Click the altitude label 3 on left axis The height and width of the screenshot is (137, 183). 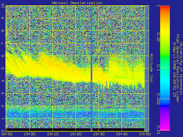pyautogui.click(x=3, y=93)
